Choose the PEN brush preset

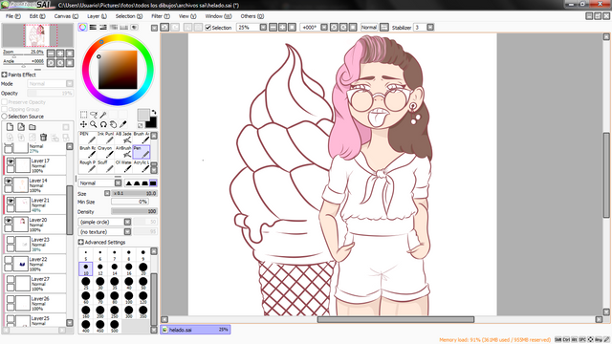point(87,138)
